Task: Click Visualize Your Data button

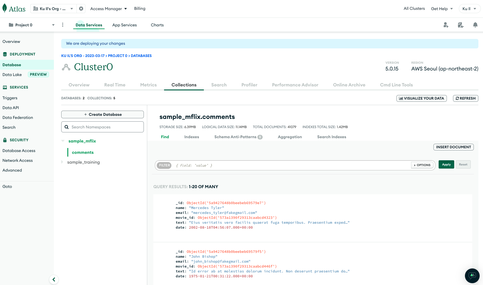Action: (x=421, y=98)
